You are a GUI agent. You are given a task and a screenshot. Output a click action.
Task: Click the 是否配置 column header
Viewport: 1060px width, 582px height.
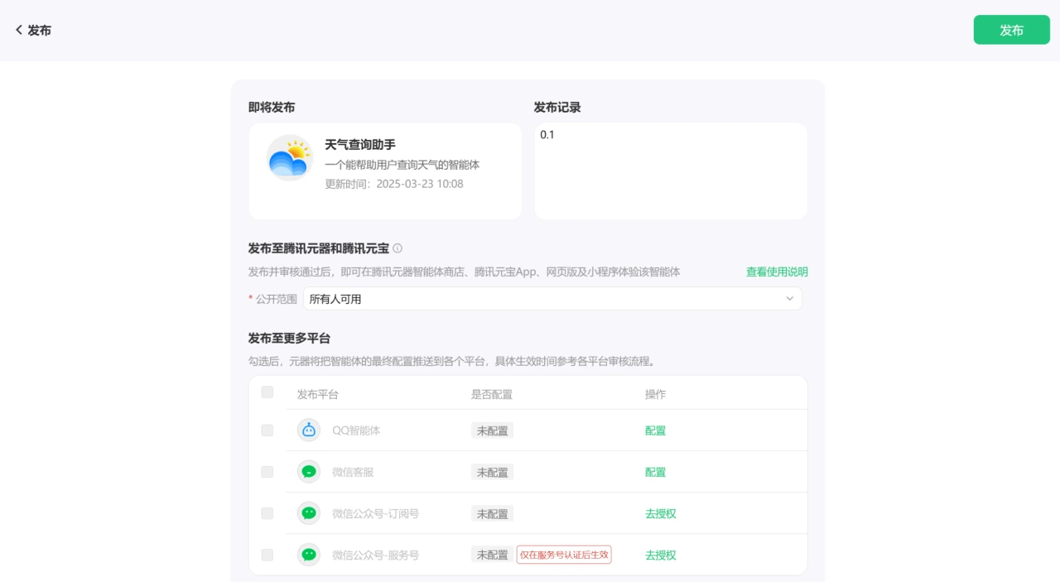[492, 394]
